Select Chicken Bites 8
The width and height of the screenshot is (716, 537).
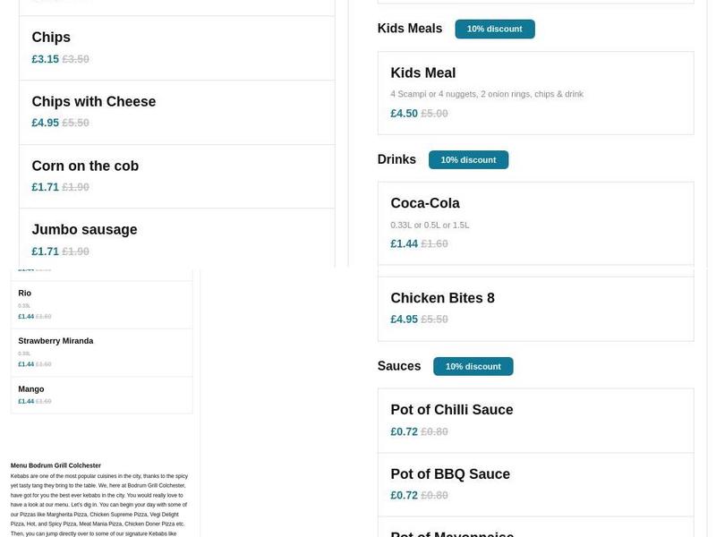click(441, 297)
